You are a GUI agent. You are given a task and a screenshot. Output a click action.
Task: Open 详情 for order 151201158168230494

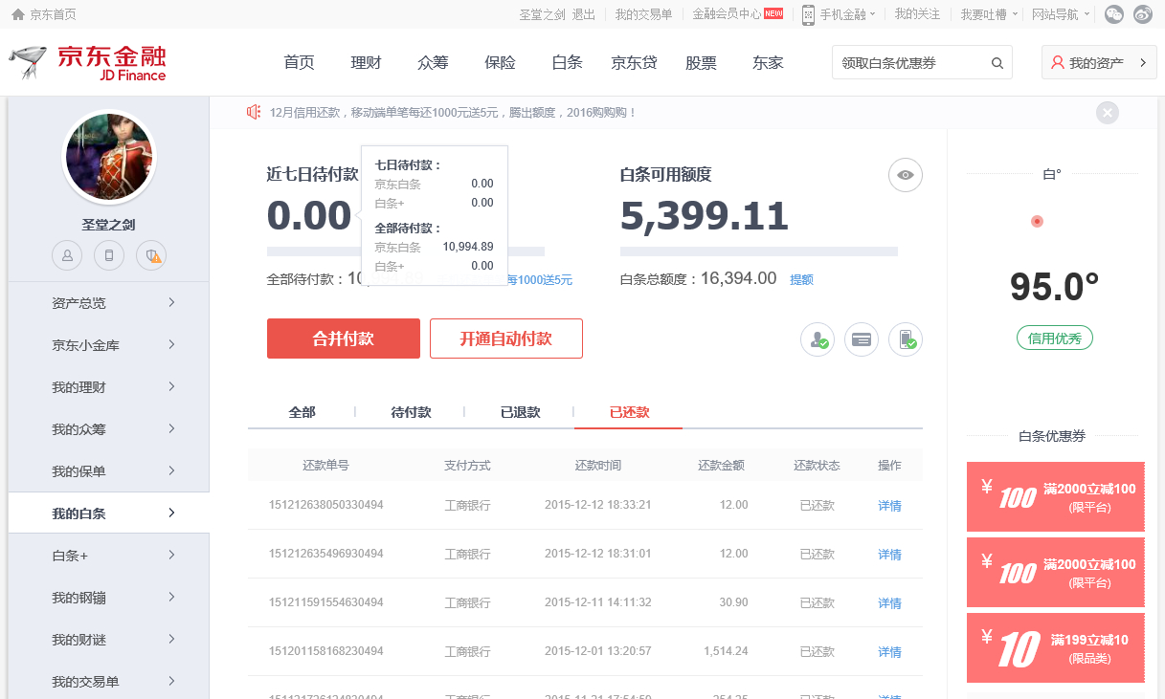point(889,652)
